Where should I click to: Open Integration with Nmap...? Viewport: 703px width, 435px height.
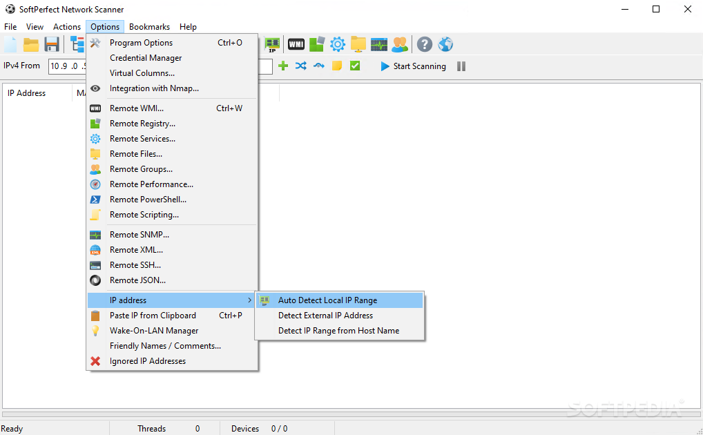tap(173, 88)
